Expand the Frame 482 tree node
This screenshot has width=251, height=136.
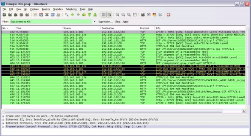[x=3, y=116]
